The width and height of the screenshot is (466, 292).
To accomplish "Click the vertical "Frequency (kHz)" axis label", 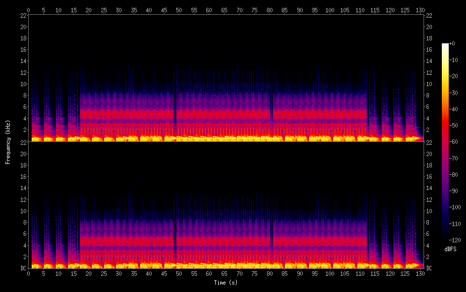I will (8, 141).
